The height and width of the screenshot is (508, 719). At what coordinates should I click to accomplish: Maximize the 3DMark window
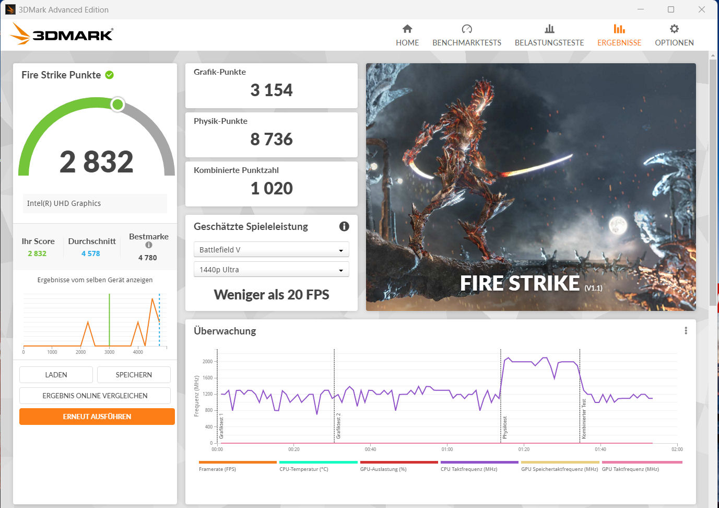click(x=671, y=9)
